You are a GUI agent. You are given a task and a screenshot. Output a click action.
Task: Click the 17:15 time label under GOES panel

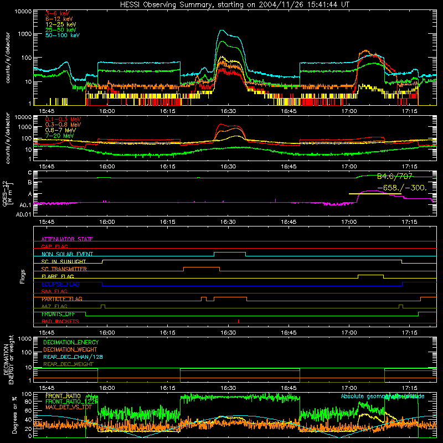409,222
